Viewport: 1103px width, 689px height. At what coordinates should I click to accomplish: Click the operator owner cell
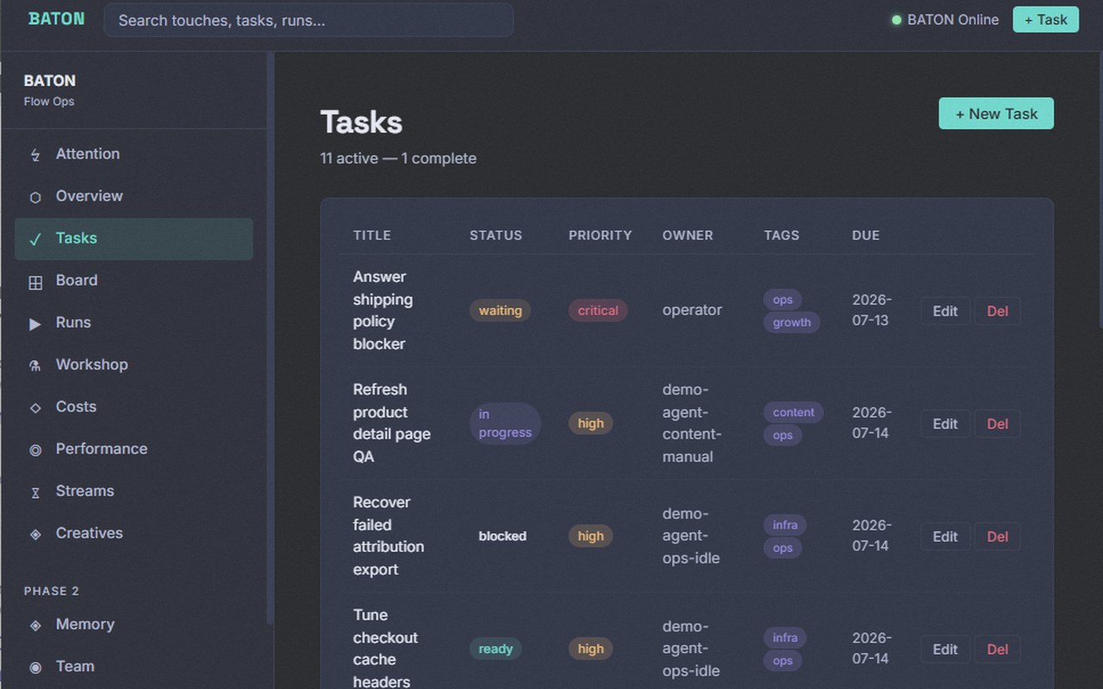coord(692,310)
